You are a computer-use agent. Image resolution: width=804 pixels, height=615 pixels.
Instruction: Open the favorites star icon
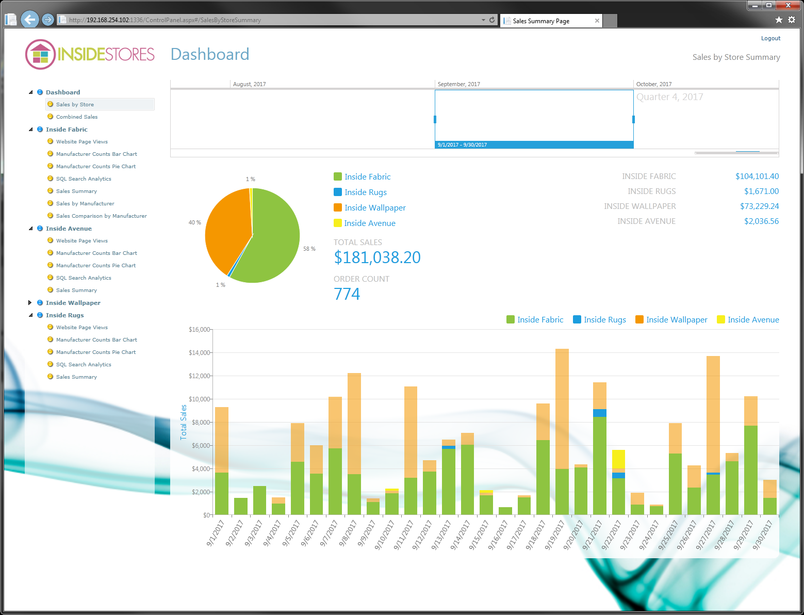pyautogui.click(x=779, y=20)
